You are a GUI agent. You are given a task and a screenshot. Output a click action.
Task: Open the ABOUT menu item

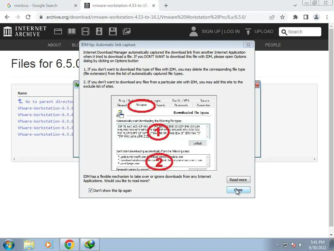(x=54, y=45)
